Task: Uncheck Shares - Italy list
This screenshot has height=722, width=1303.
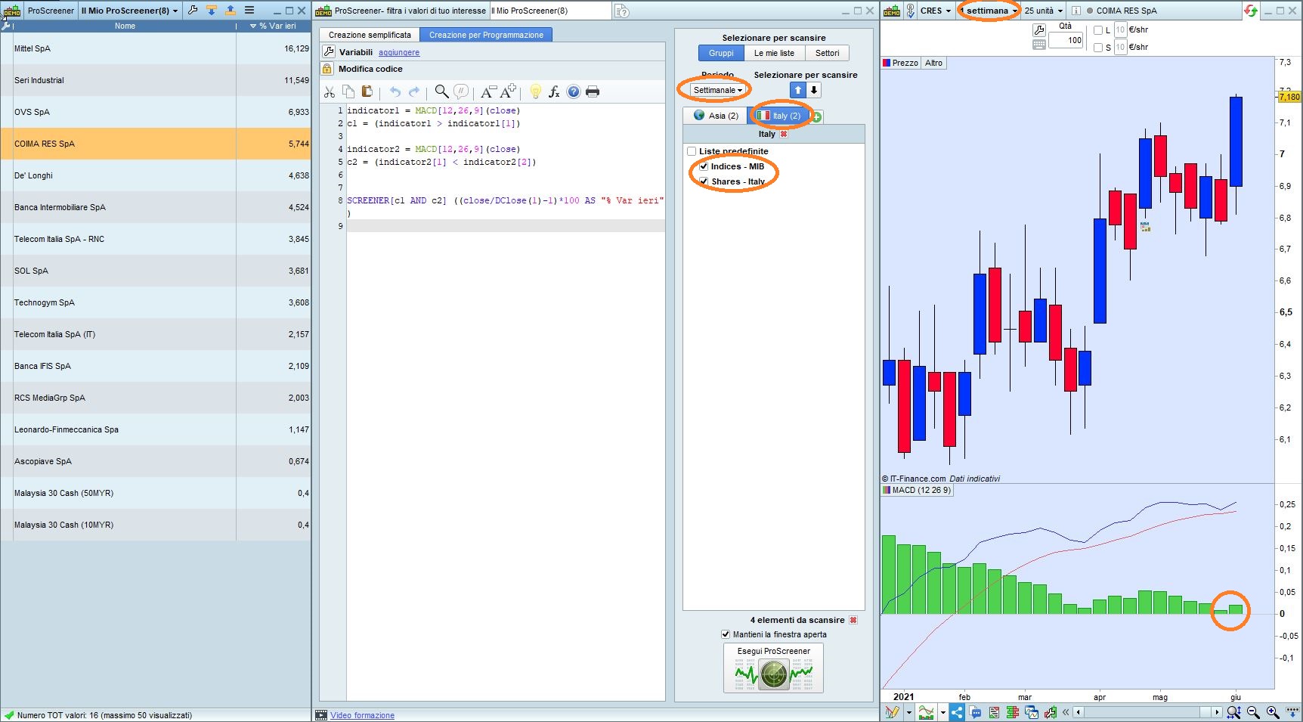Action: pyautogui.click(x=704, y=181)
